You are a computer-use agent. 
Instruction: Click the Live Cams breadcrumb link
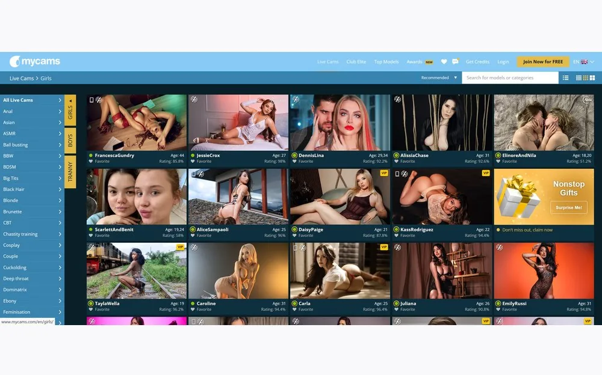[x=22, y=78]
